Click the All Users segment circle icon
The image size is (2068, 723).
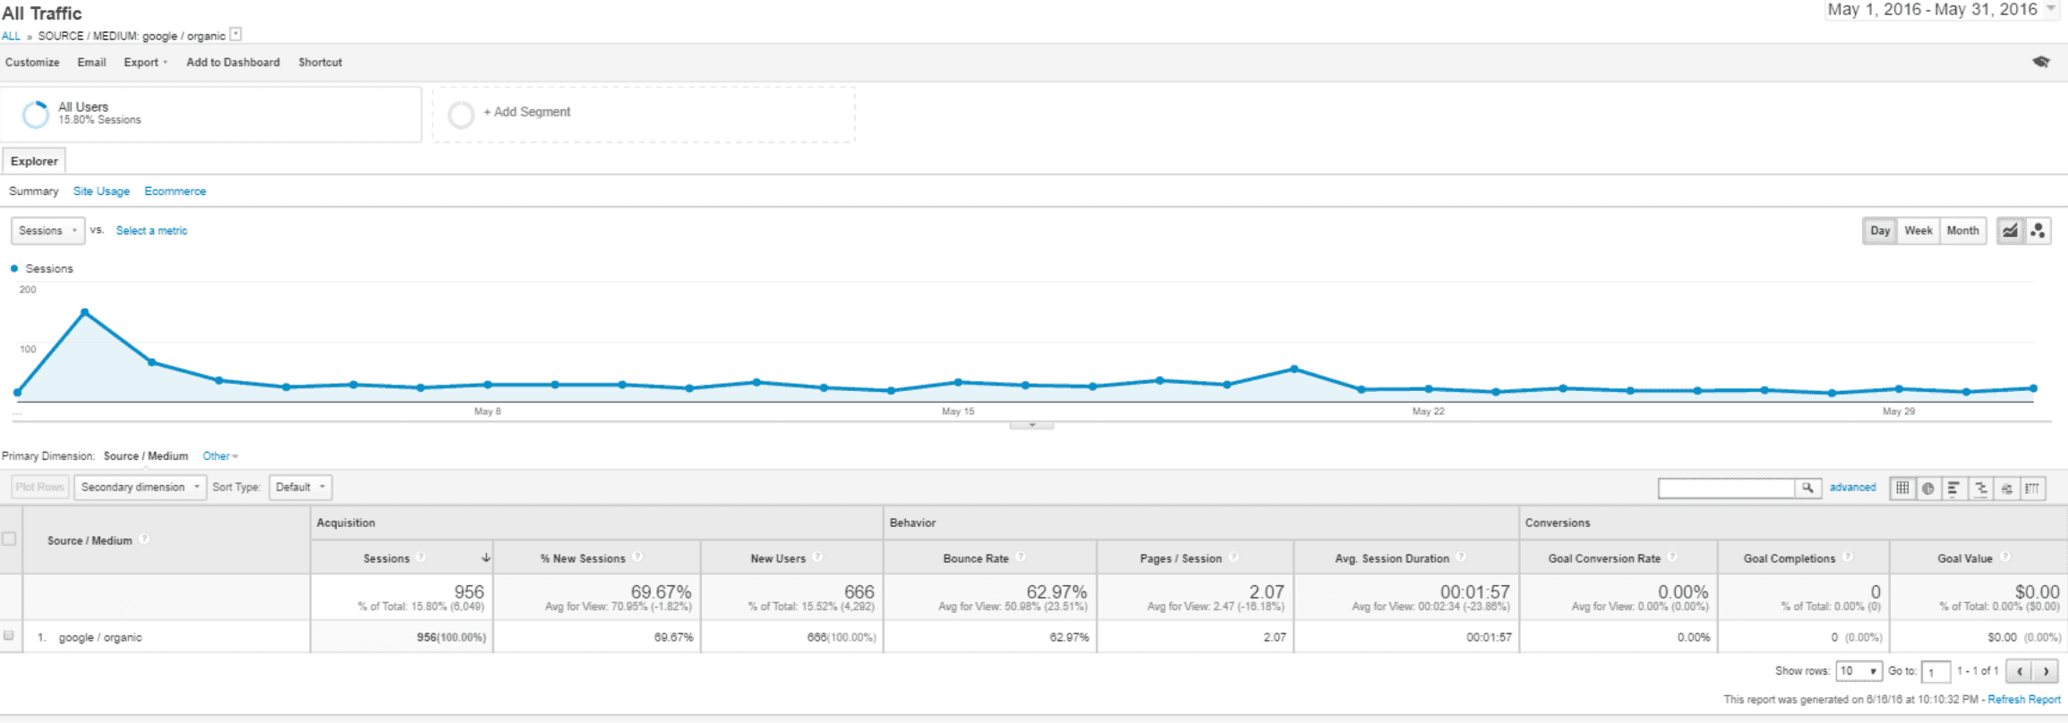(36, 115)
